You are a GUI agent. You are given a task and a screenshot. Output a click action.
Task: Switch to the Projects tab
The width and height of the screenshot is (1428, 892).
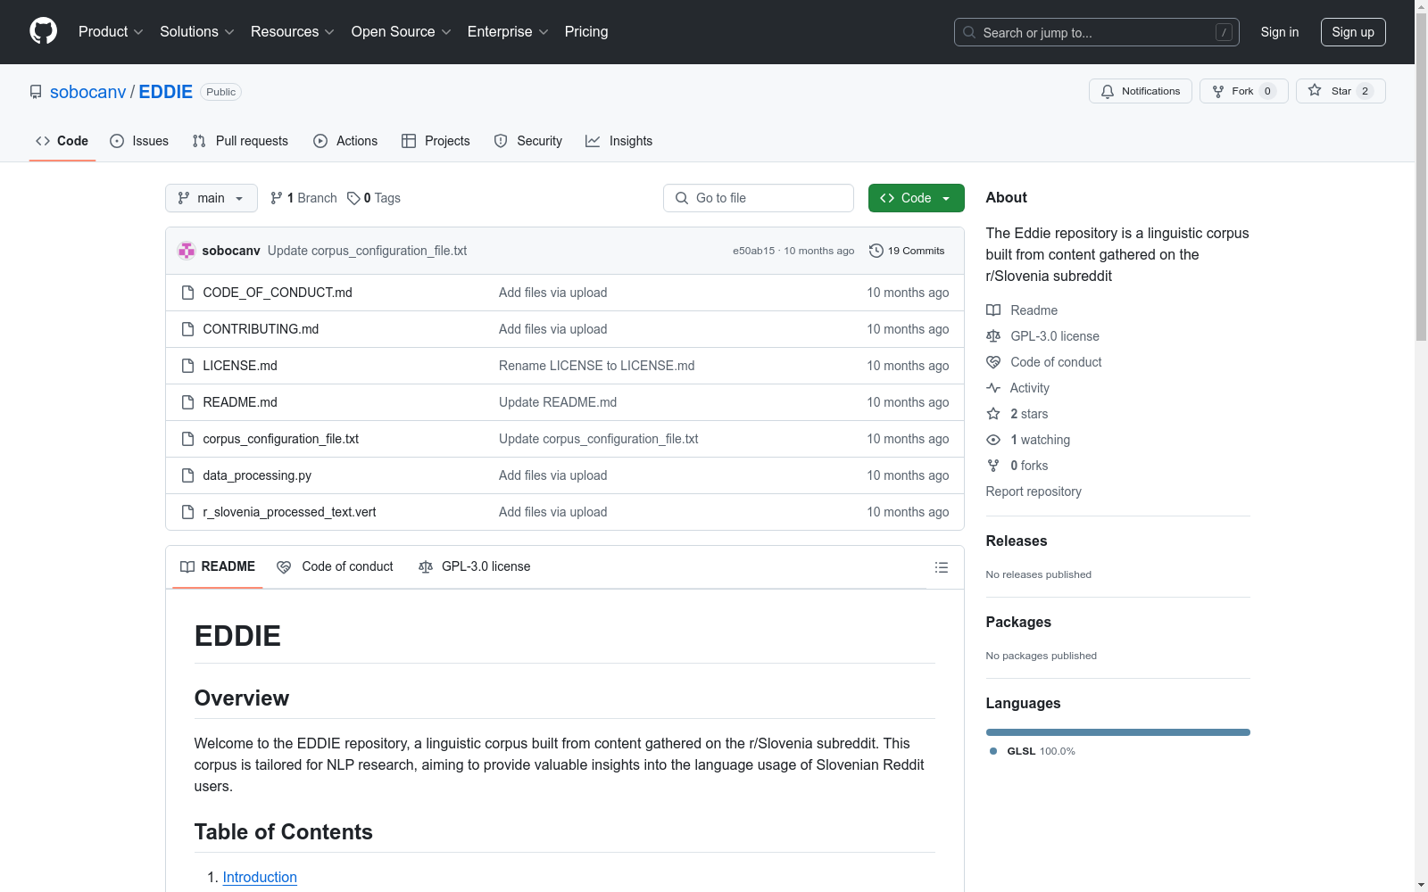[x=436, y=141]
